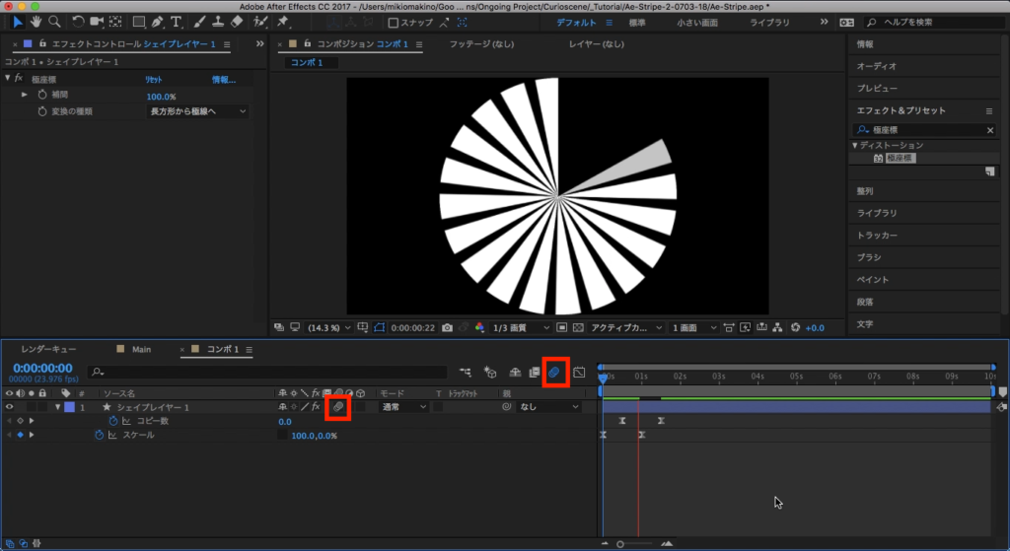Open the 変換の種類 dropdown
Screen dimensions: 1010x551
click(x=197, y=112)
